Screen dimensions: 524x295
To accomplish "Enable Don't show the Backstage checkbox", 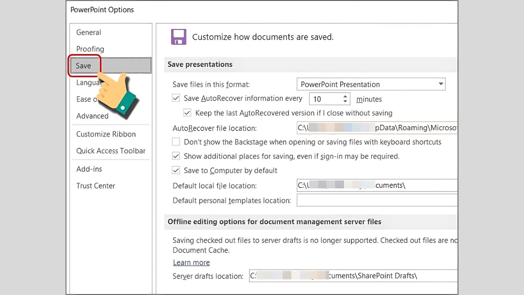I will pos(176,142).
